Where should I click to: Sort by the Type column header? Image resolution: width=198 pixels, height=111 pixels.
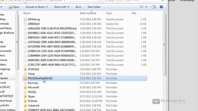coord(109,13)
